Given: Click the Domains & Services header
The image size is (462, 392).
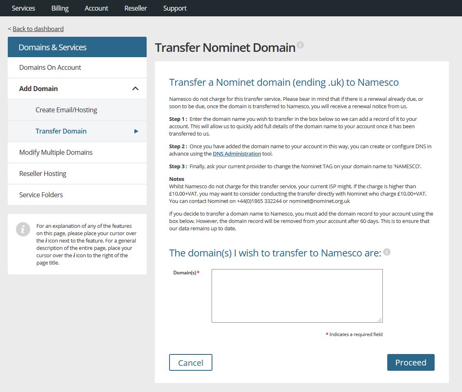Looking at the screenshot, I should (x=77, y=47).
